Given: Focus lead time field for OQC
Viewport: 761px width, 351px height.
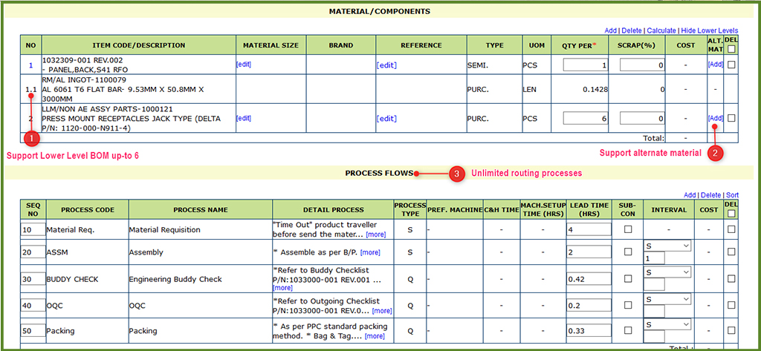Looking at the screenshot, I should [x=589, y=306].
